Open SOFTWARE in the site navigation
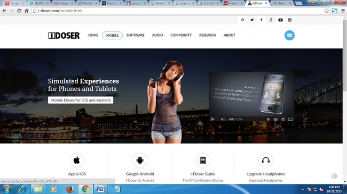This screenshot has width=347, height=194. [136, 35]
